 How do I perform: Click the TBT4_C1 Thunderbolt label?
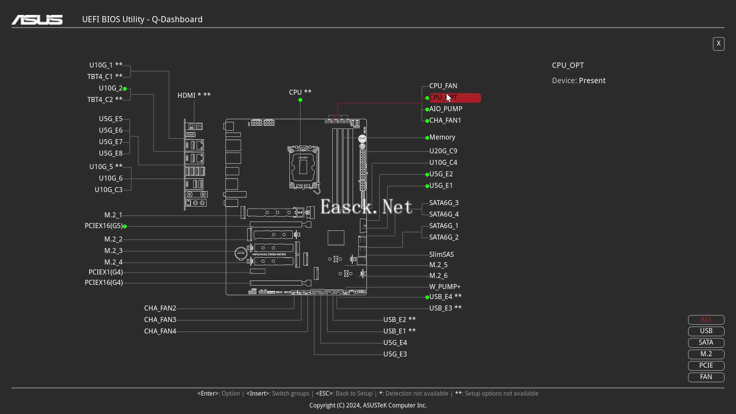105,77
